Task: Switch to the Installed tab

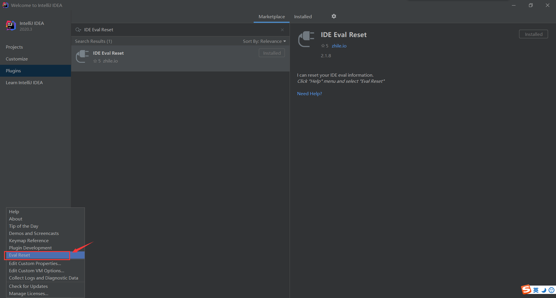Action: click(x=303, y=17)
